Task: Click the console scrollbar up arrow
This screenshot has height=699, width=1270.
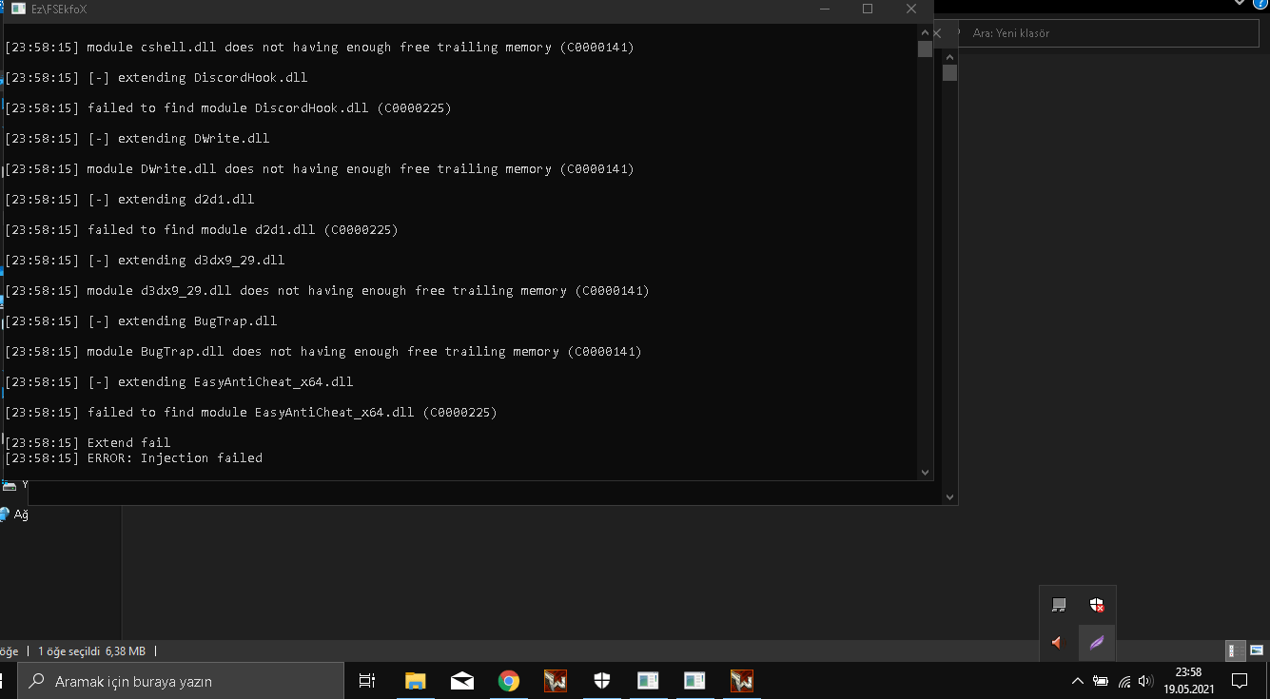Action: (x=925, y=31)
